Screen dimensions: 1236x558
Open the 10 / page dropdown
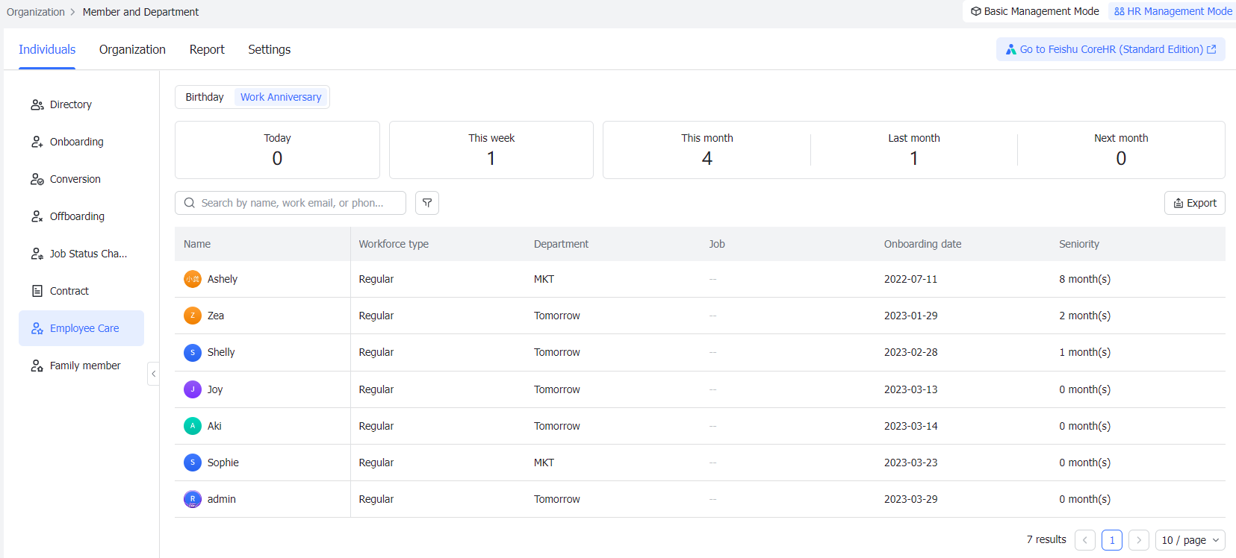(x=1190, y=540)
